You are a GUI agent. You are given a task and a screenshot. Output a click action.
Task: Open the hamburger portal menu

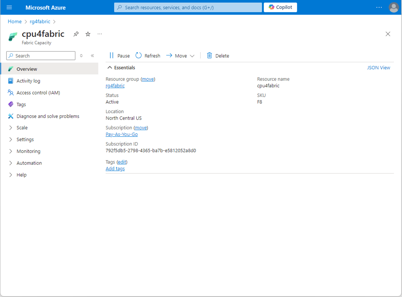point(9,7)
